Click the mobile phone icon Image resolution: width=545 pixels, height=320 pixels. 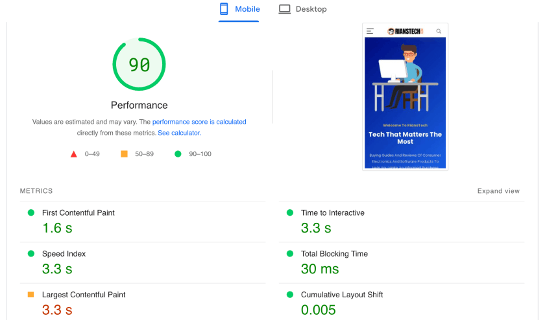pos(224,9)
